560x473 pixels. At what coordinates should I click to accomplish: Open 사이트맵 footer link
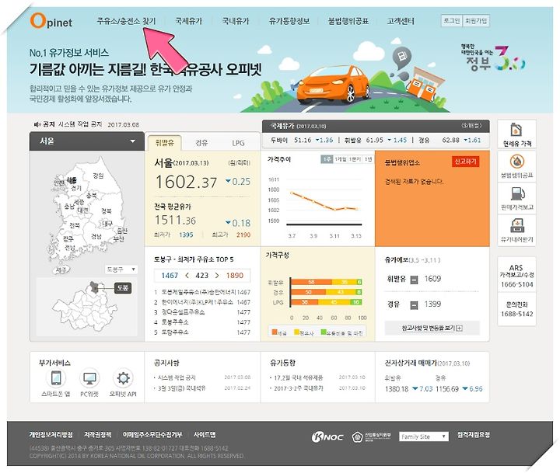pyautogui.click(x=205, y=434)
